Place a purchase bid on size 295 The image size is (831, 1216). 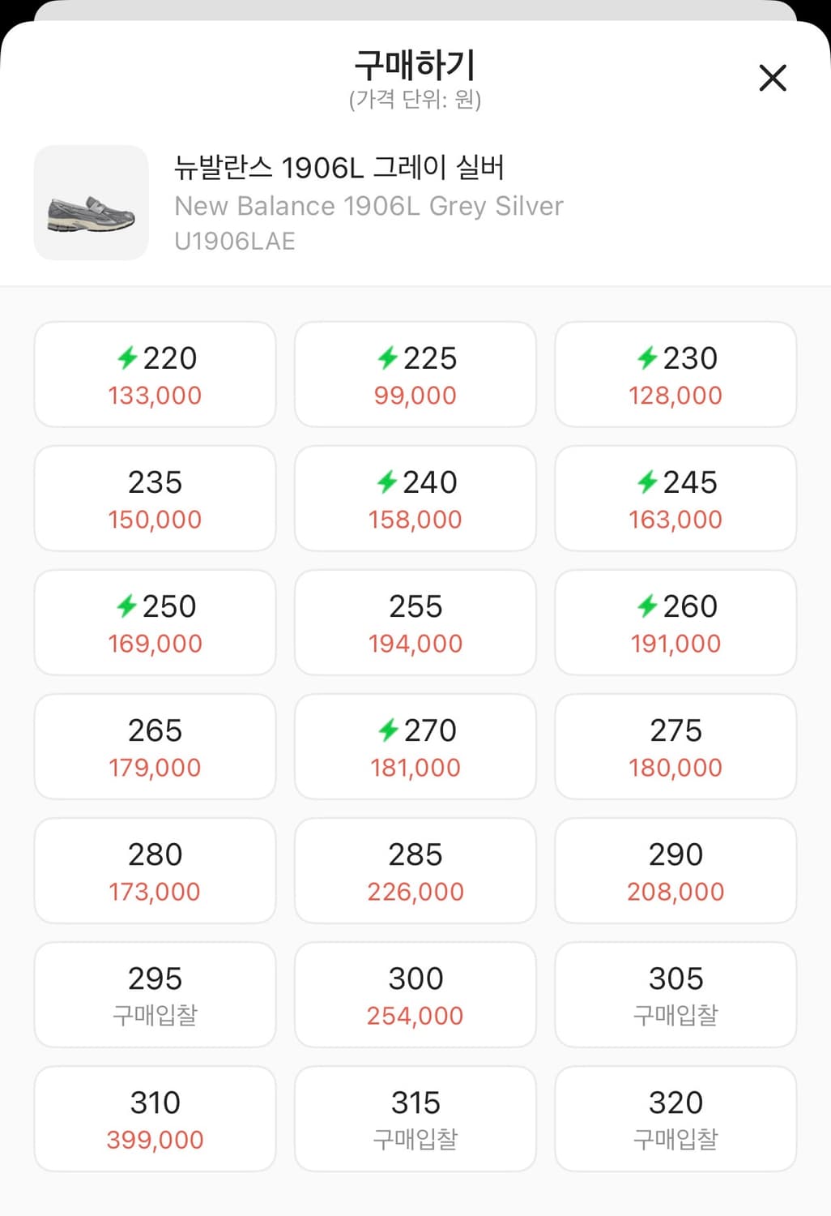[x=155, y=995]
